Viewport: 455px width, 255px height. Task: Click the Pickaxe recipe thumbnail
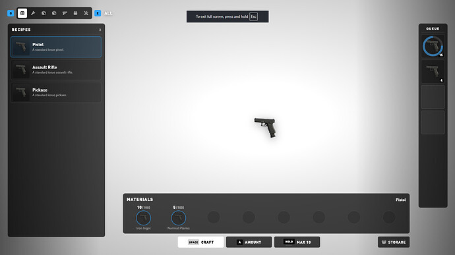point(21,92)
